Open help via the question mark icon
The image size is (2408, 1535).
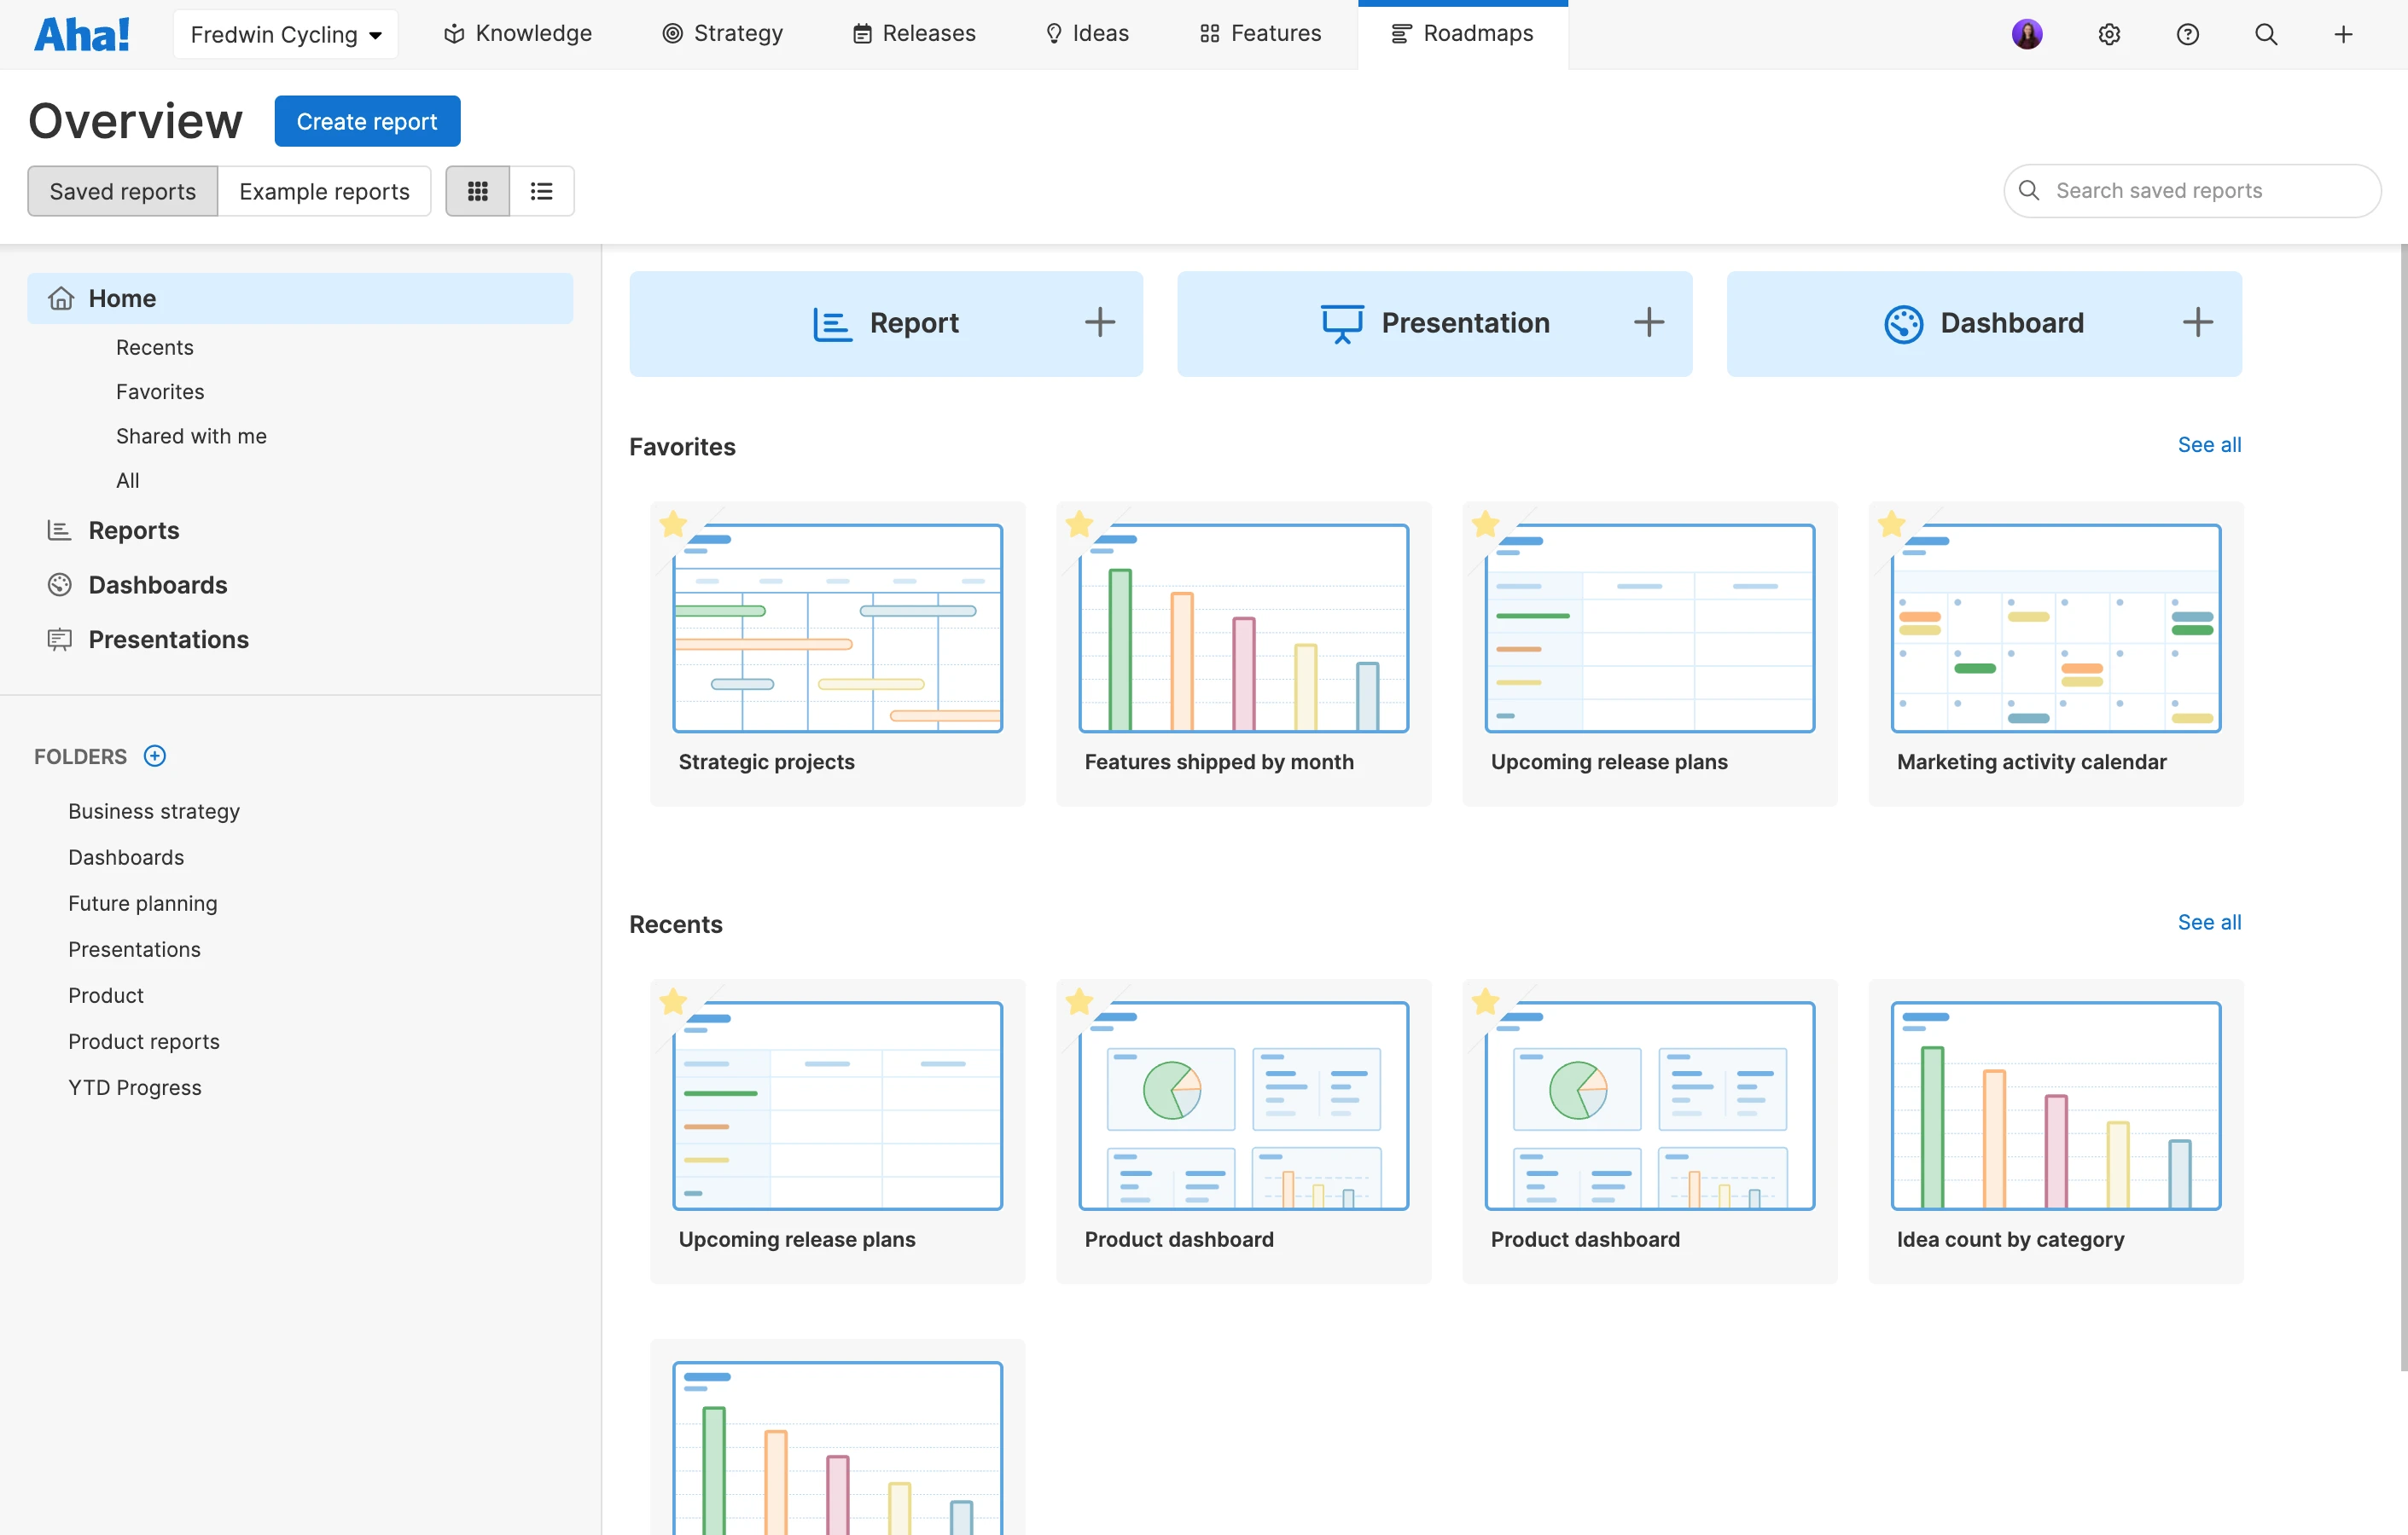click(2187, 33)
